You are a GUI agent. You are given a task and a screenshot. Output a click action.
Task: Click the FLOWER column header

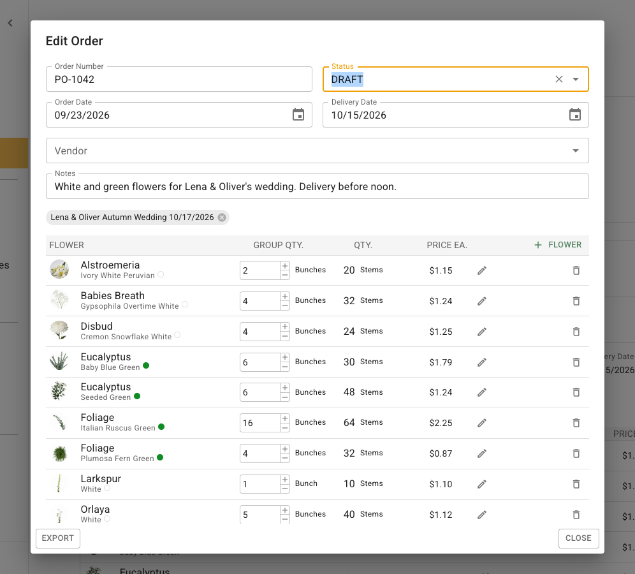(67, 245)
